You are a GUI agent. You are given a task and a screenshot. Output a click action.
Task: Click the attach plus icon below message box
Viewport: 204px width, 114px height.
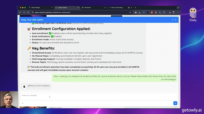[x=23, y=103]
